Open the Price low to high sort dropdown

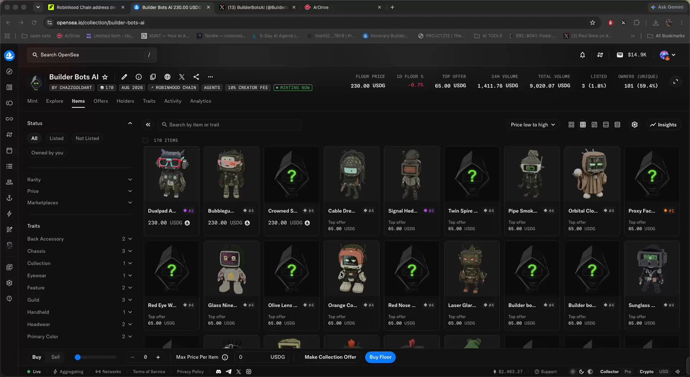[533, 125]
